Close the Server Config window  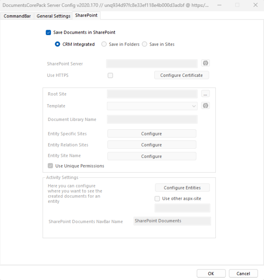coord(255,5)
